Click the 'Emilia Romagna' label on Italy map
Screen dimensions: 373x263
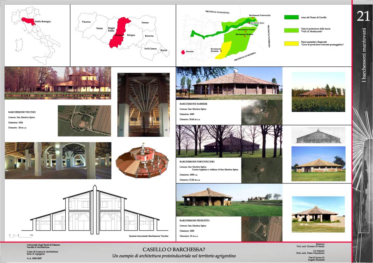pyautogui.click(x=43, y=21)
